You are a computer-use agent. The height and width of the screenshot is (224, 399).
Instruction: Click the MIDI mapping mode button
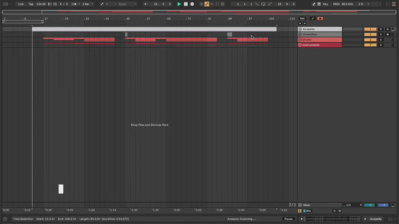coord(336,4)
